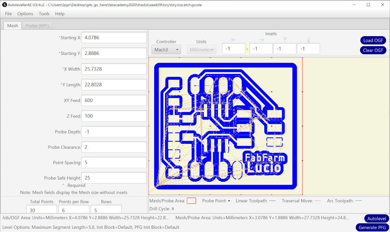The image size is (390, 232).
Task: Click the right inset arrow icon
Action: [x=261, y=40]
